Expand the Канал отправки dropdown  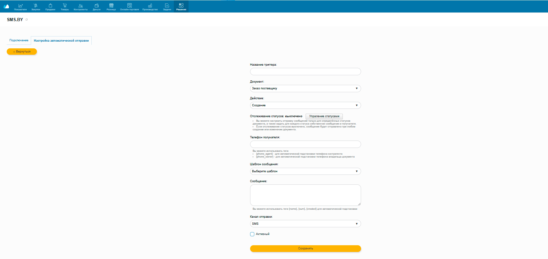(x=305, y=224)
